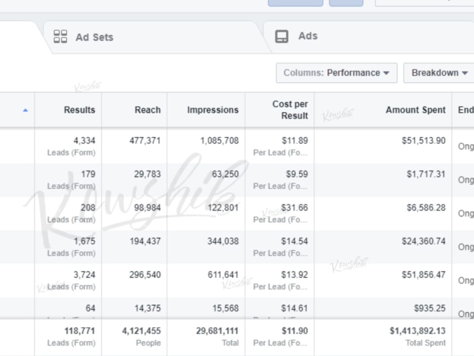Open the Breakdown dropdown
This screenshot has height=356, width=474.
click(x=436, y=73)
